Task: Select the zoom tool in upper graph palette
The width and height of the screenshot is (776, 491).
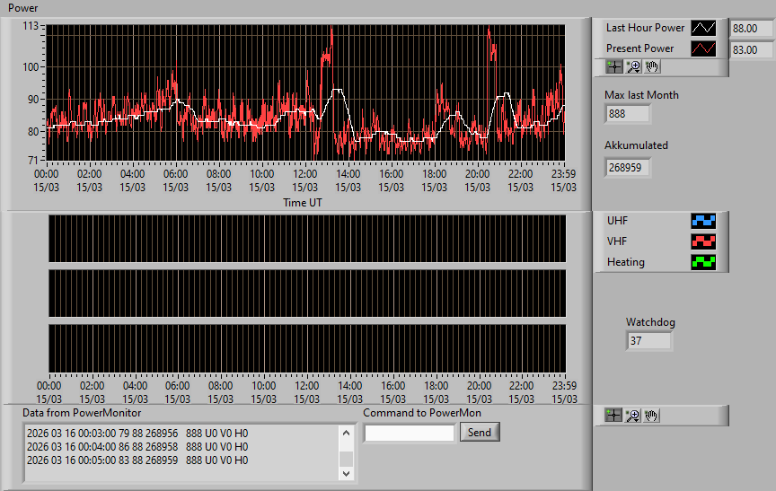Action: click(x=633, y=66)
